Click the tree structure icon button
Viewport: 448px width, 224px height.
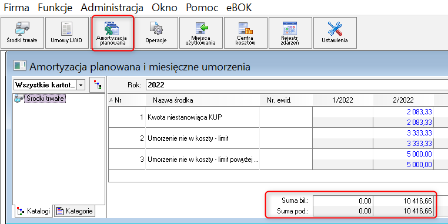point(98,85)
